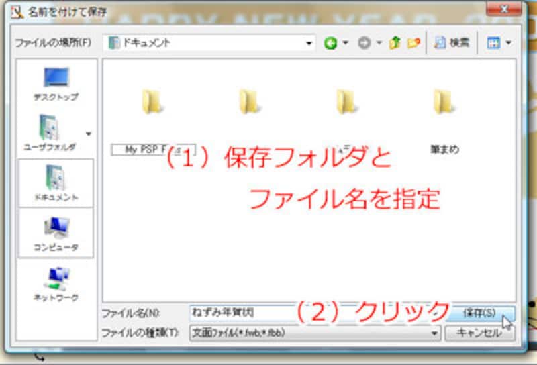This screenshot has height=365, width=537.
Task: Click the green Back arrow icon
Action: coord(330,43)
